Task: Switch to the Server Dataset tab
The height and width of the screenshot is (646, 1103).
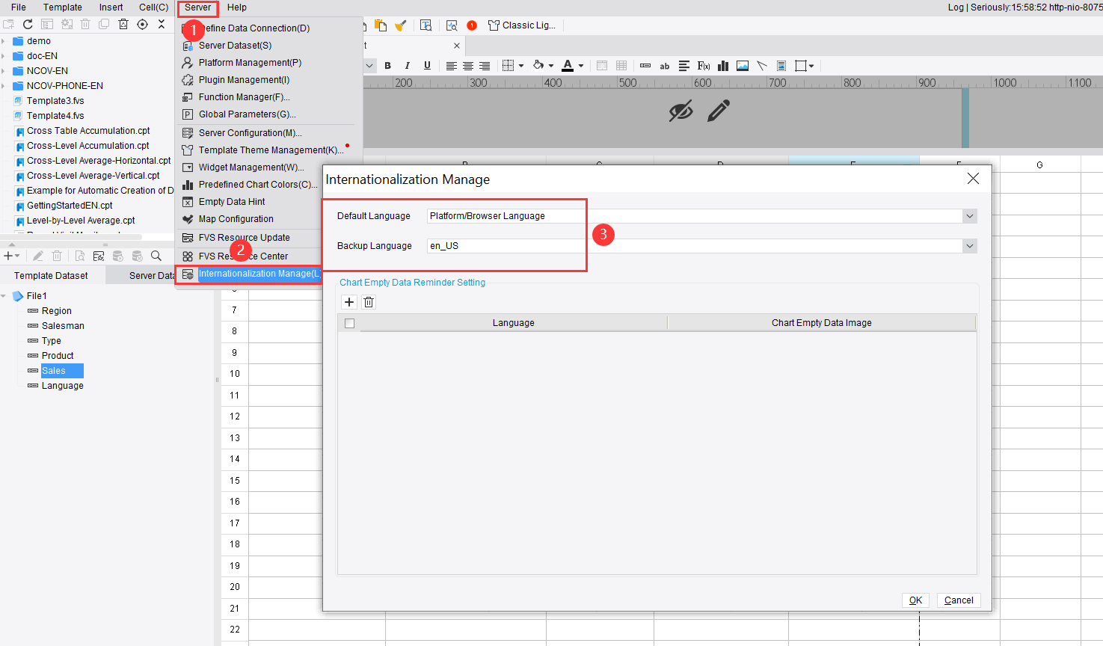Action: (x=150, y=275)
